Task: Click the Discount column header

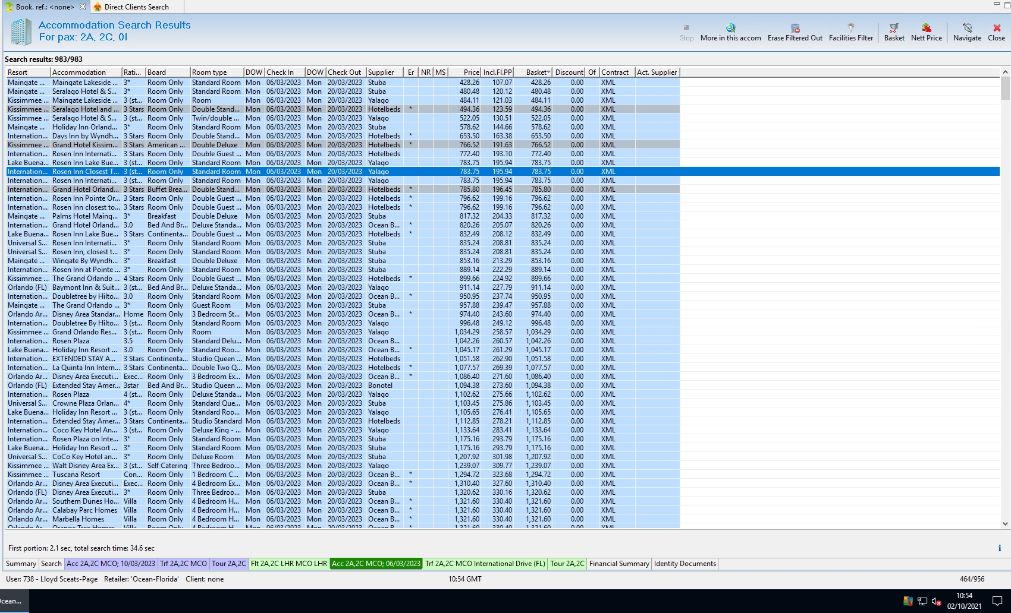Action: 569,72
